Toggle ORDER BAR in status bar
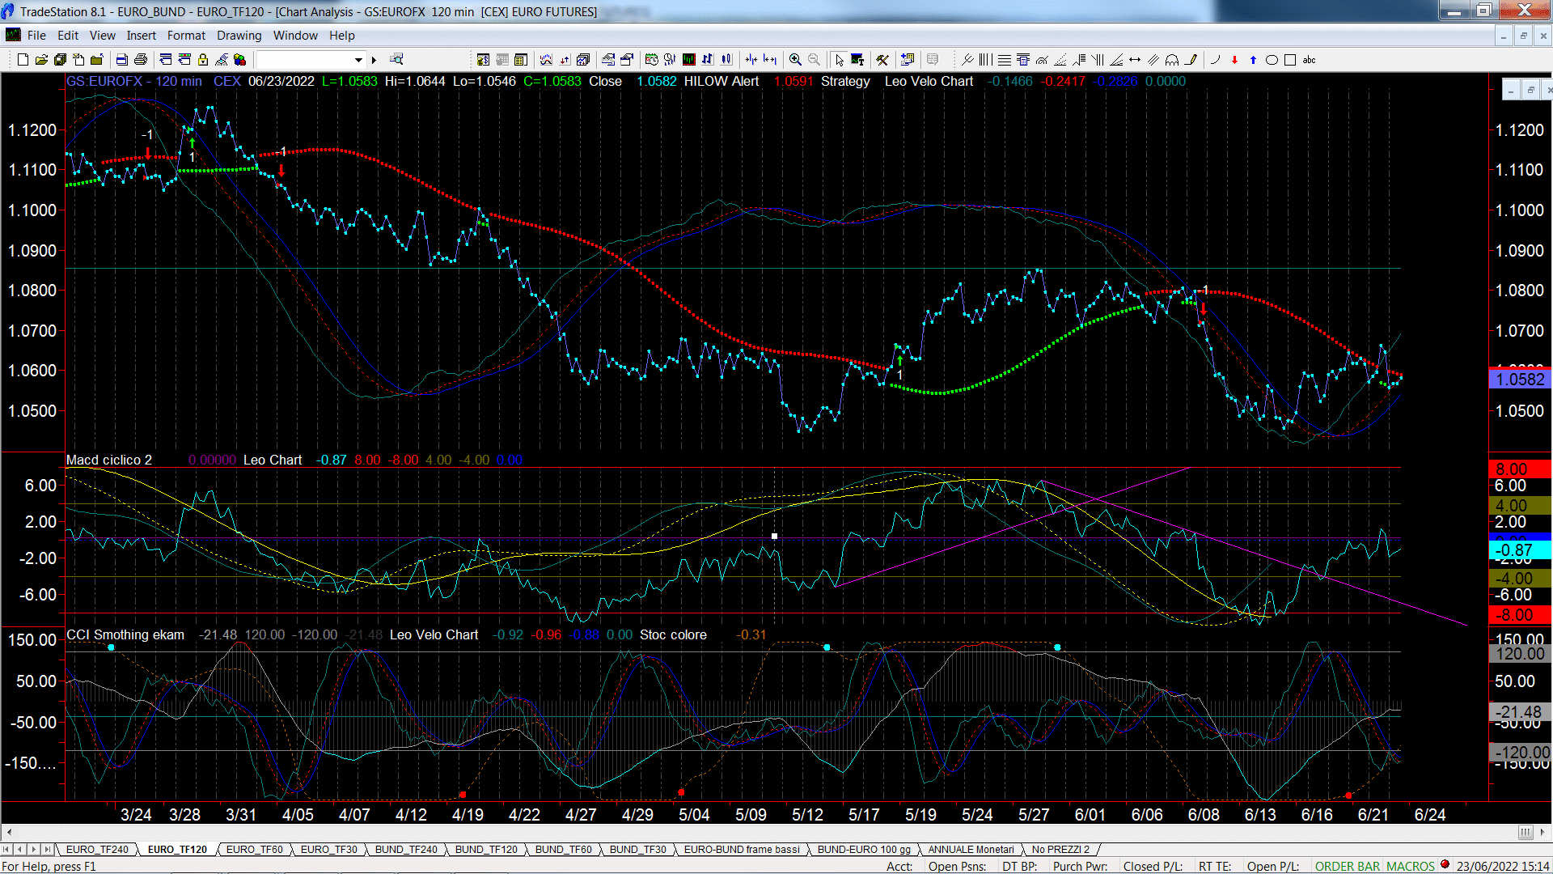 1348,866
